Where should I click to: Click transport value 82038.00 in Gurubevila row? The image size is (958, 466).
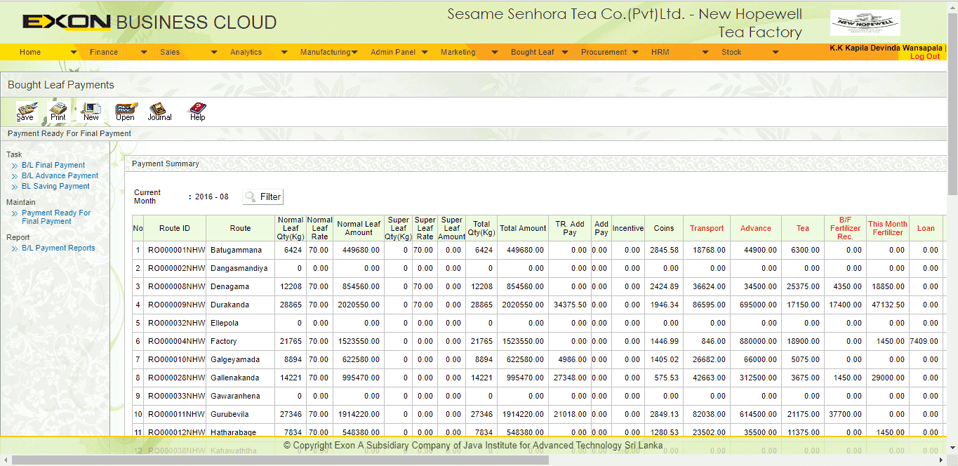click(x=709, y=415)
